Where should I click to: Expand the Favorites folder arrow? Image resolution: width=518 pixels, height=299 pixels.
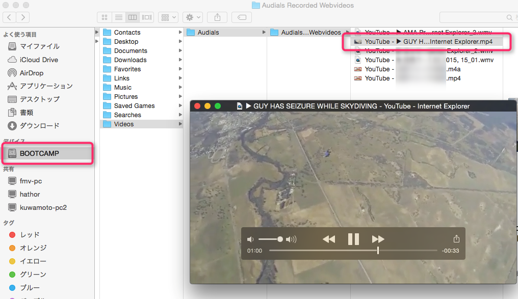pos(180,69)
